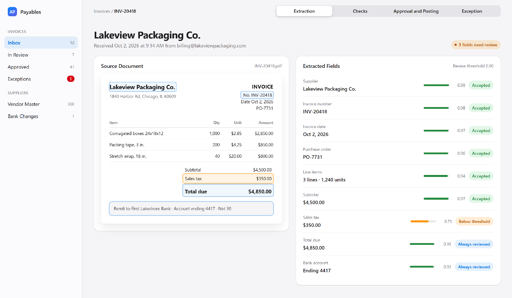Click the Remit to First Lakeshore Bank box
The image size is (512, 298).
[x=191, y=209]
